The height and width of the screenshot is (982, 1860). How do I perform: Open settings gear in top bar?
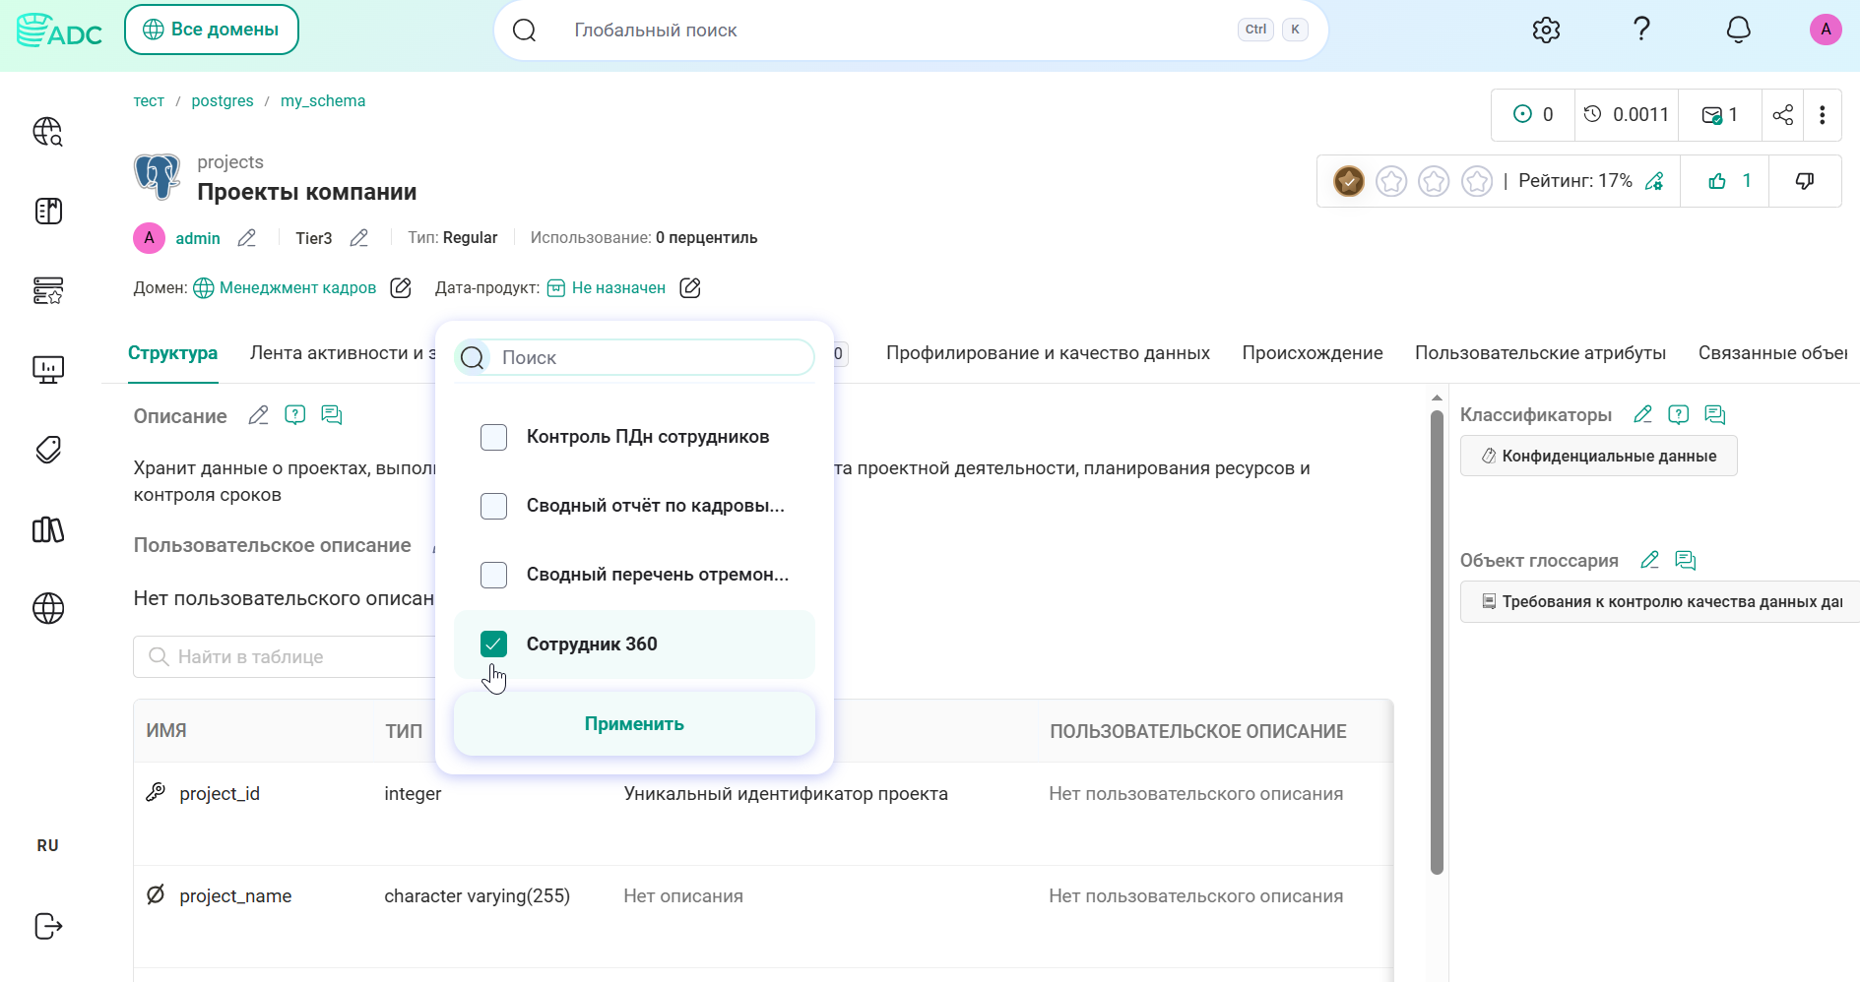click(x=1546, y=30)
